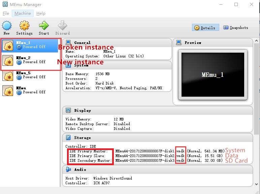Click the System section chip icon
The image size is (260, 194).
[68, 65]
